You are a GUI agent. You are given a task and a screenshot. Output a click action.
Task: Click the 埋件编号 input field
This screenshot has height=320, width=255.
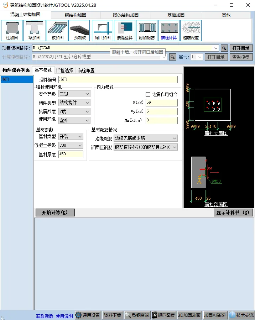point(118,79)
